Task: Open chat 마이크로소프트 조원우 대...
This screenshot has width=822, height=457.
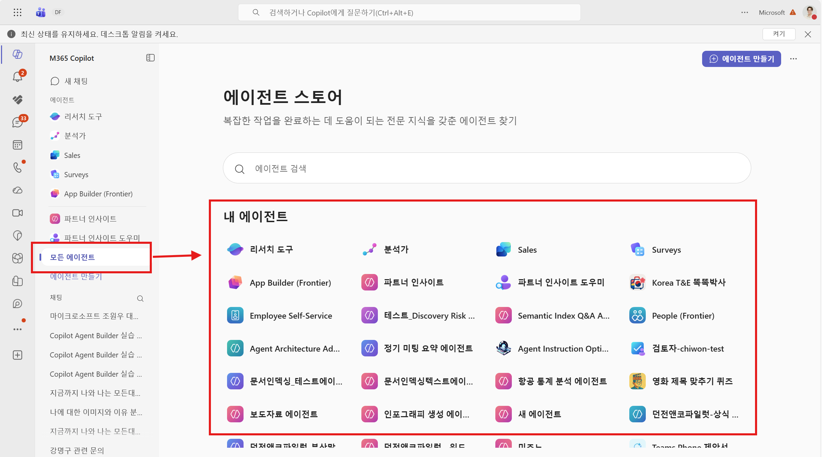Action: pos(94,316)
